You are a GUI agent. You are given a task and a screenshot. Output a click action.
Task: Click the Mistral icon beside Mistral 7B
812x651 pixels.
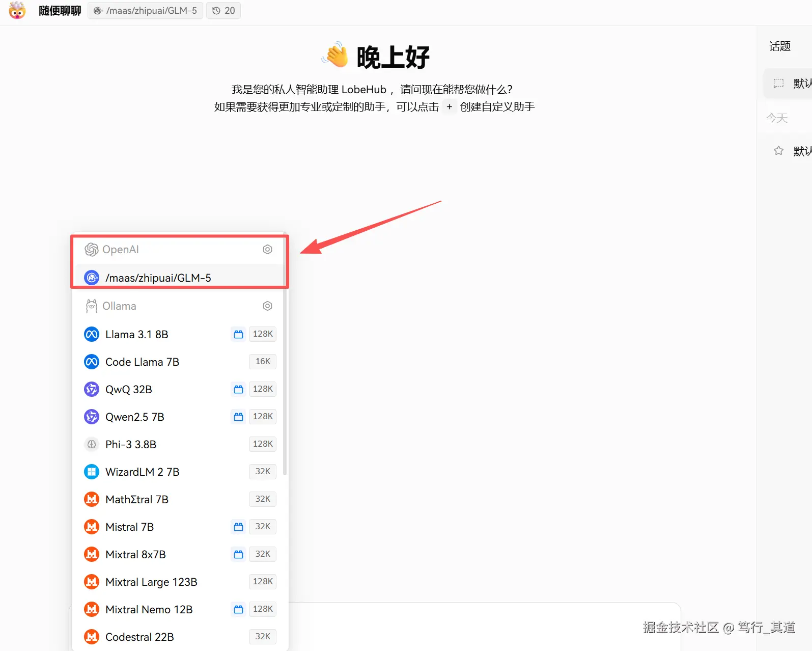pyautogui.click(x=92, y=527)
